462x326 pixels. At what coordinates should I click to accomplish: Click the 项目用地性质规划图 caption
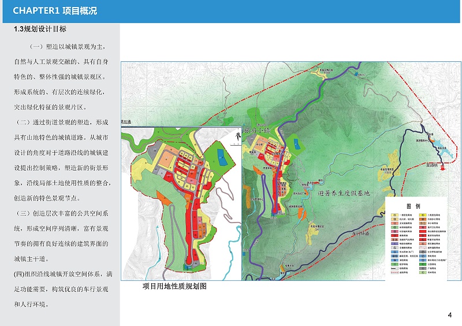pos(174,287)
